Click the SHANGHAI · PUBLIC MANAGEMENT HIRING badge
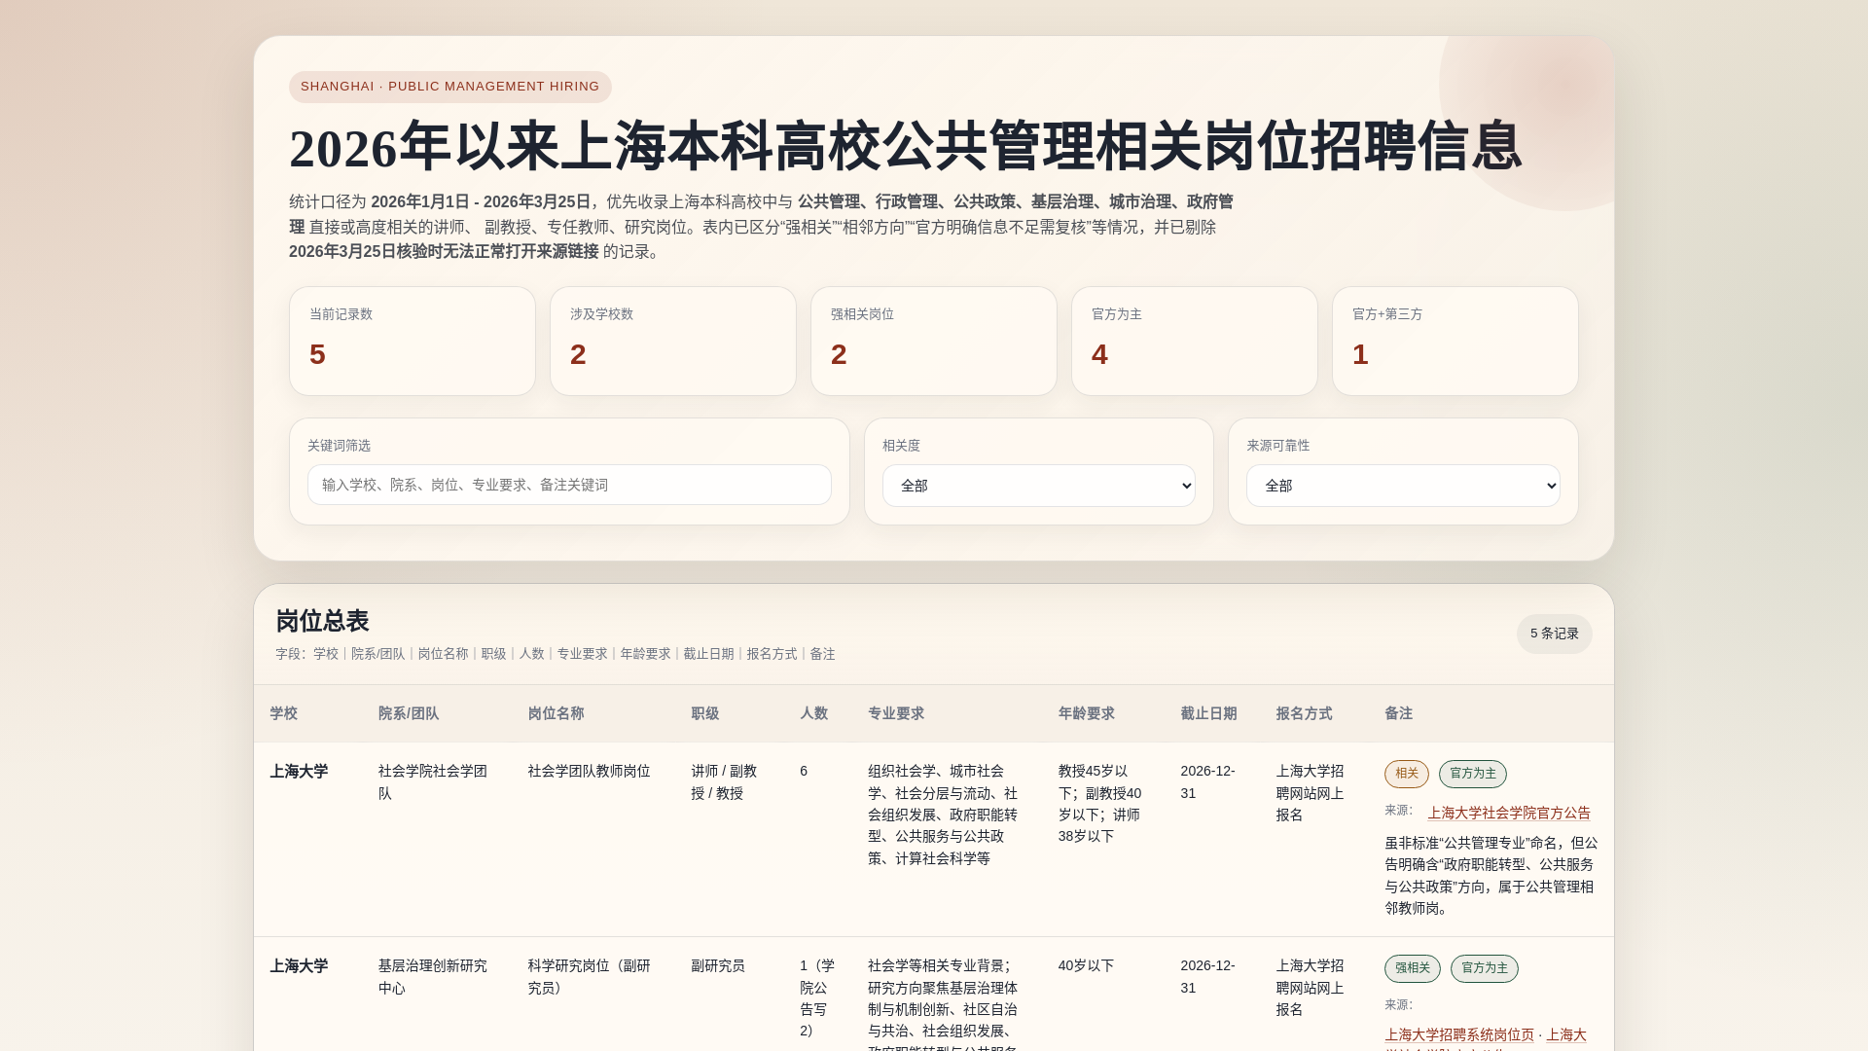1868x1051 pixels. pyautogui.click(x=450, y=87)
